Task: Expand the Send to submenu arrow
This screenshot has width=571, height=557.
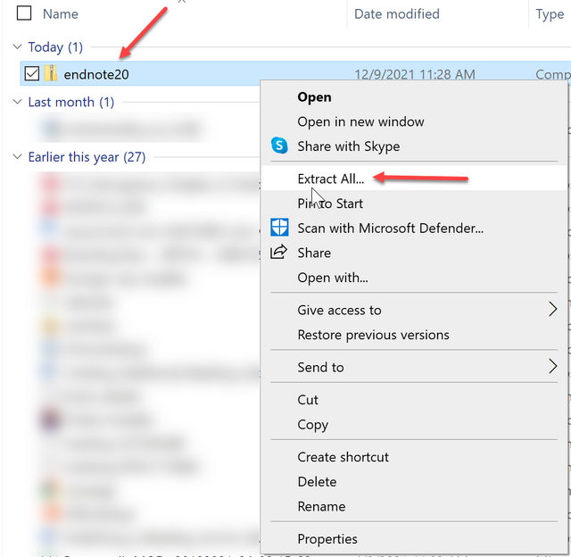Action: click(x=553, y=367)
